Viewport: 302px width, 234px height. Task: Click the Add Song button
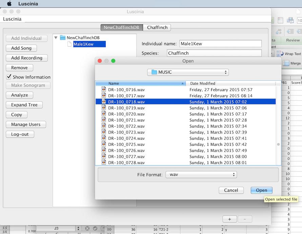pos(21,48)
